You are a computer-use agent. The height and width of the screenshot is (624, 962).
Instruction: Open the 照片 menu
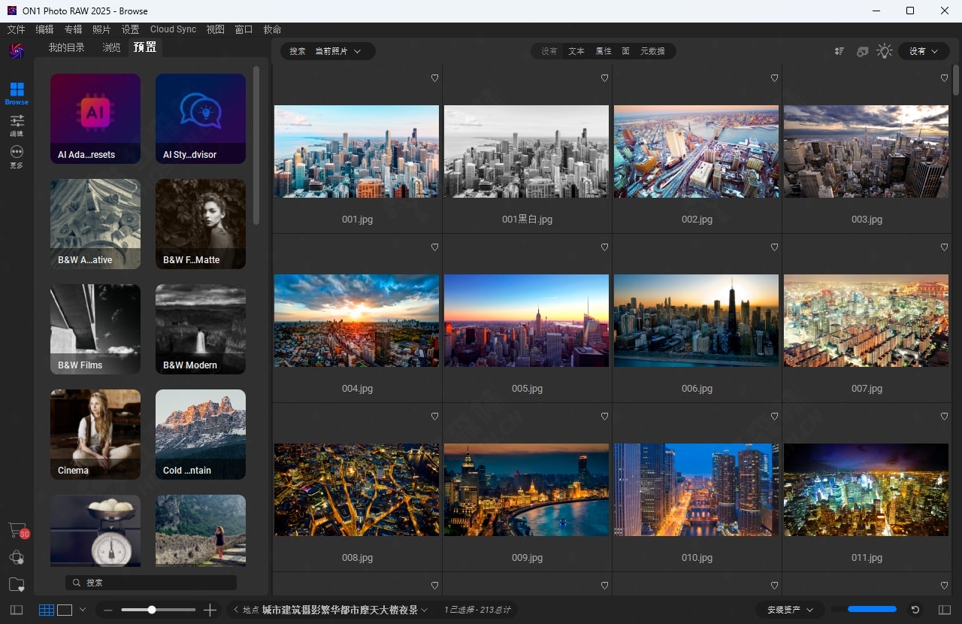point(101,29)
